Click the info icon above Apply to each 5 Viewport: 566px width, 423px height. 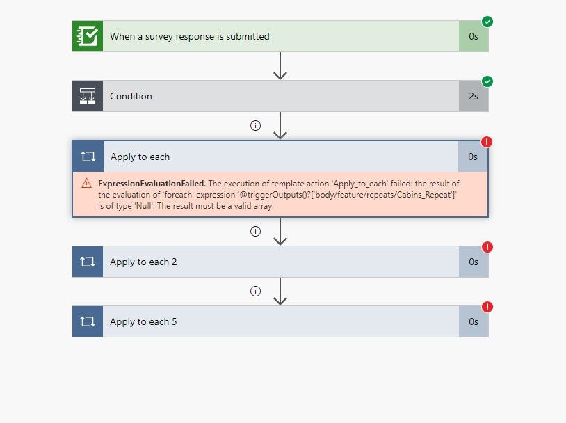[255, 291]
